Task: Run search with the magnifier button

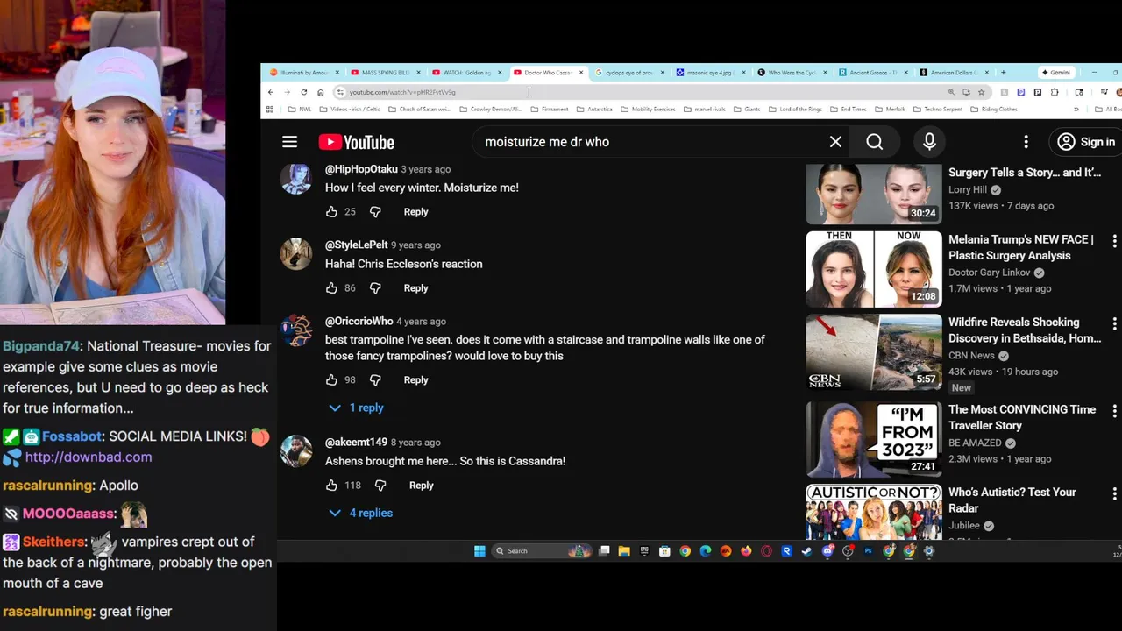Action: tap(874, 142)
